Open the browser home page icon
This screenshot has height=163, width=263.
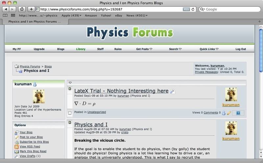pyautogui.click(x=22, y=9)
